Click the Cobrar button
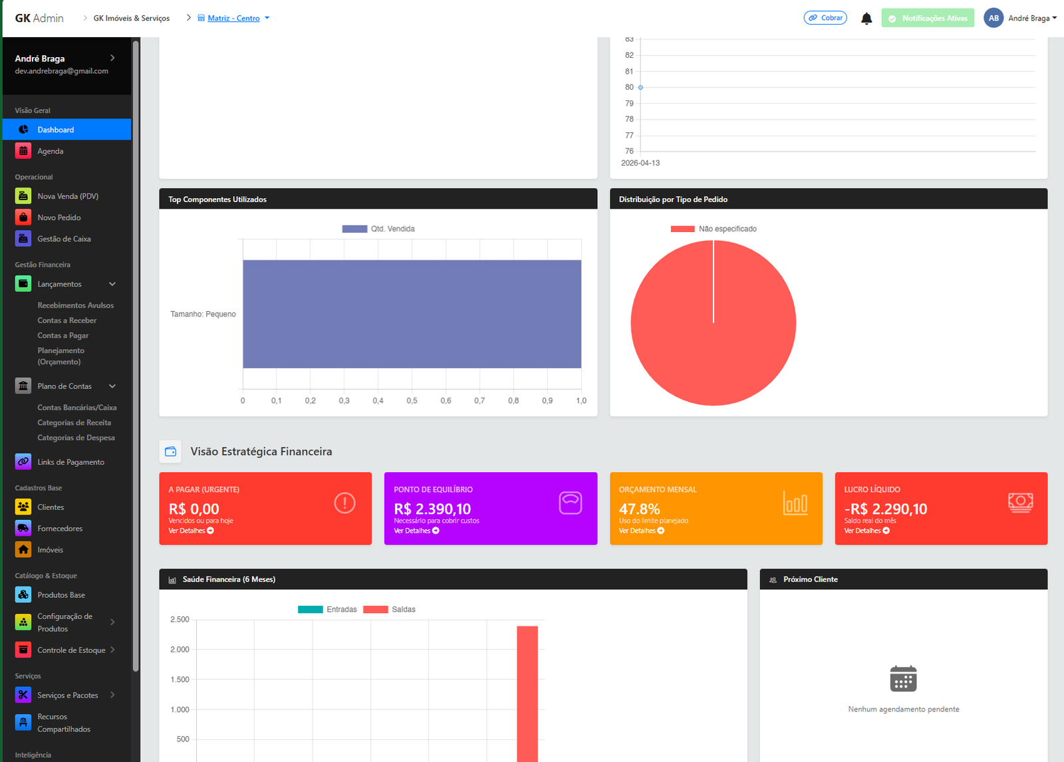The image size is (1064, 762). pyautogui.click(x=825, y=18)
